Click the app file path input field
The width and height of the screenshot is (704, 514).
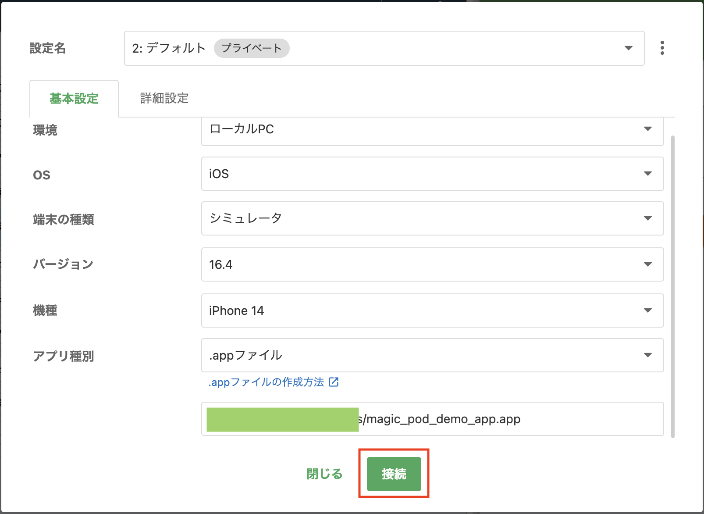coord(432,419)
